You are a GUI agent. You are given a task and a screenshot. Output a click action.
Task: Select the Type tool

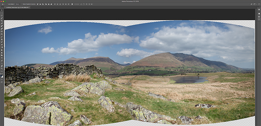(x=2, y=58)
